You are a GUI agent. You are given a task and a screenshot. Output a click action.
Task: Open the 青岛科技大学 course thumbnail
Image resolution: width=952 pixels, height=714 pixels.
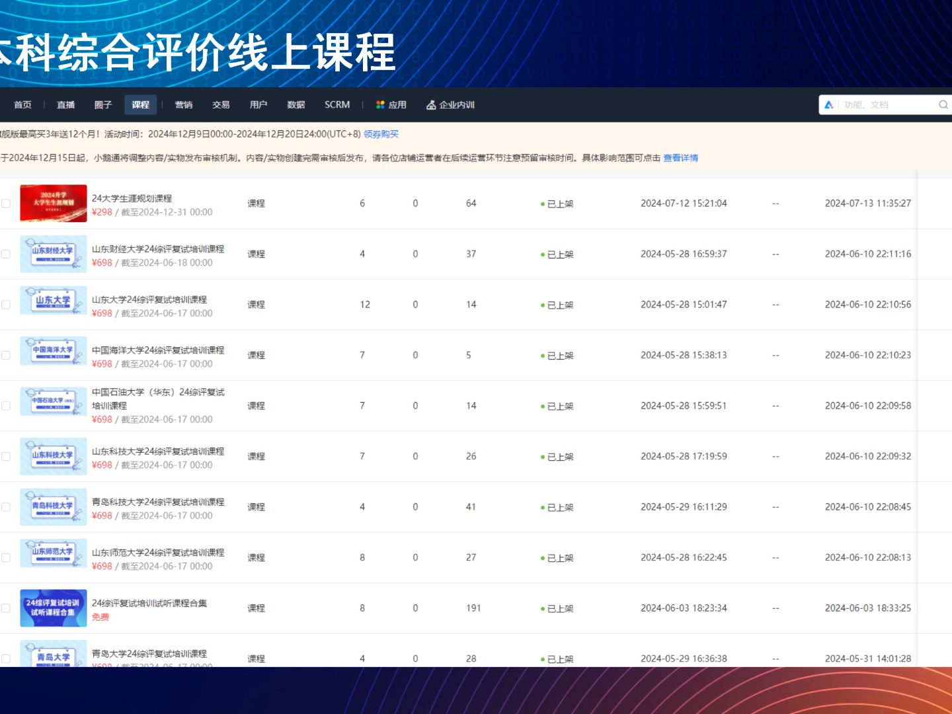(54, 506)
